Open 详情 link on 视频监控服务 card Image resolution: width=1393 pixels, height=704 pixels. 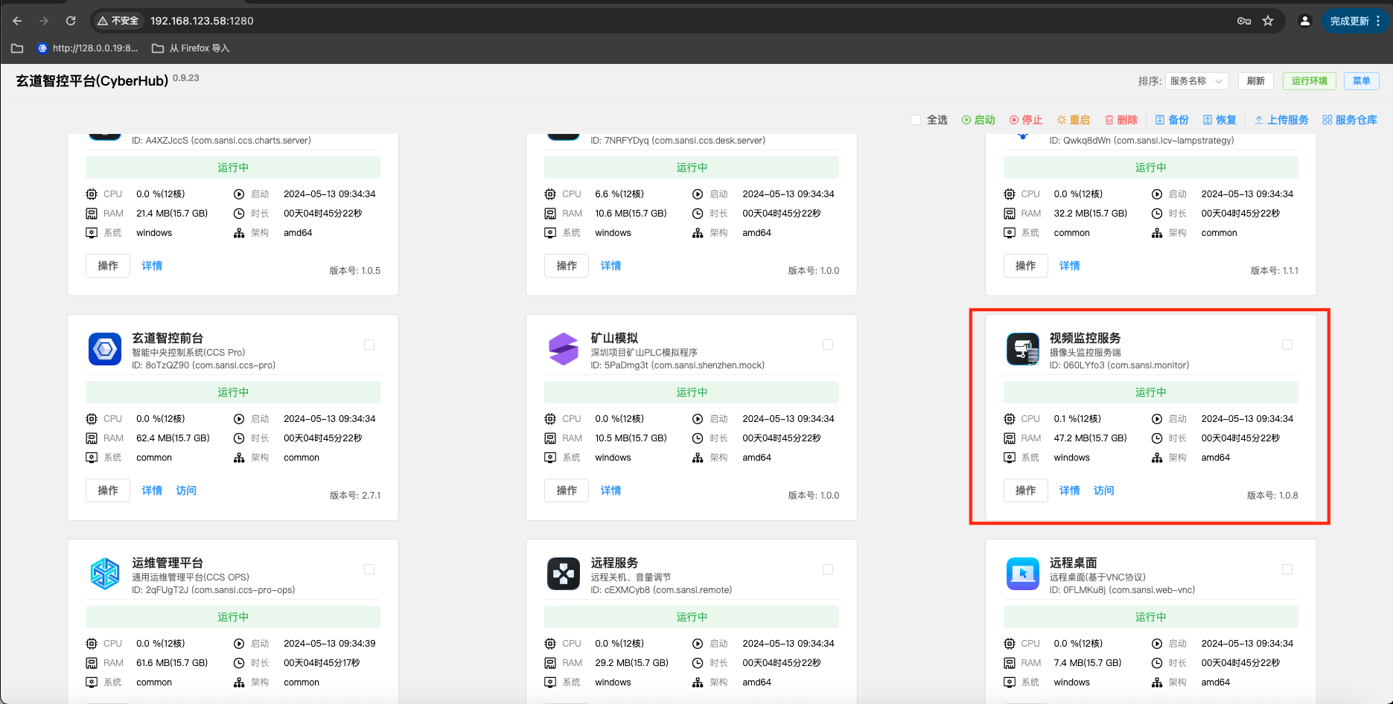pos(1070,490)
